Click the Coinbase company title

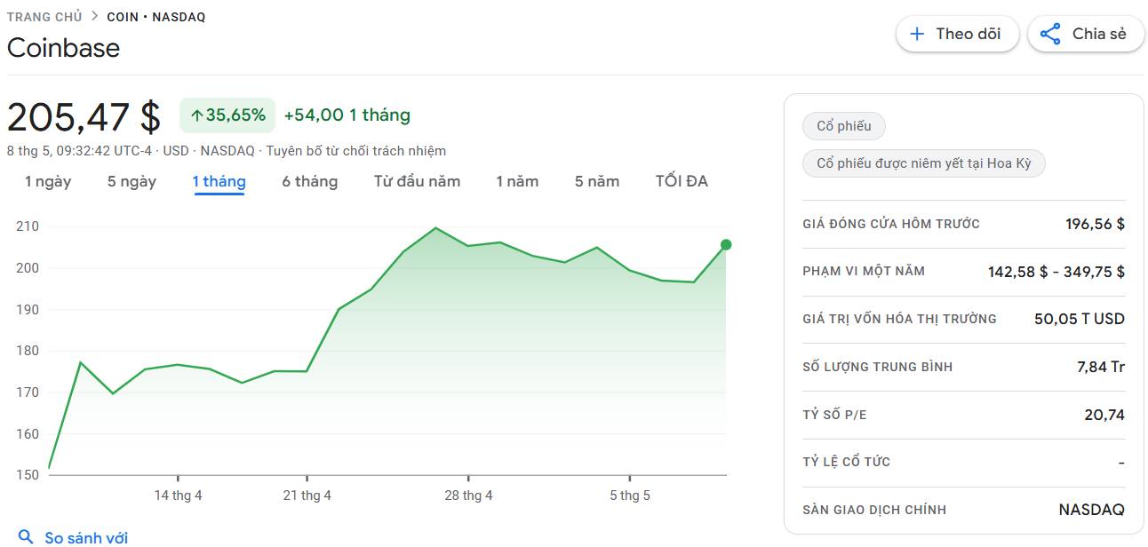tap(63, 48)
